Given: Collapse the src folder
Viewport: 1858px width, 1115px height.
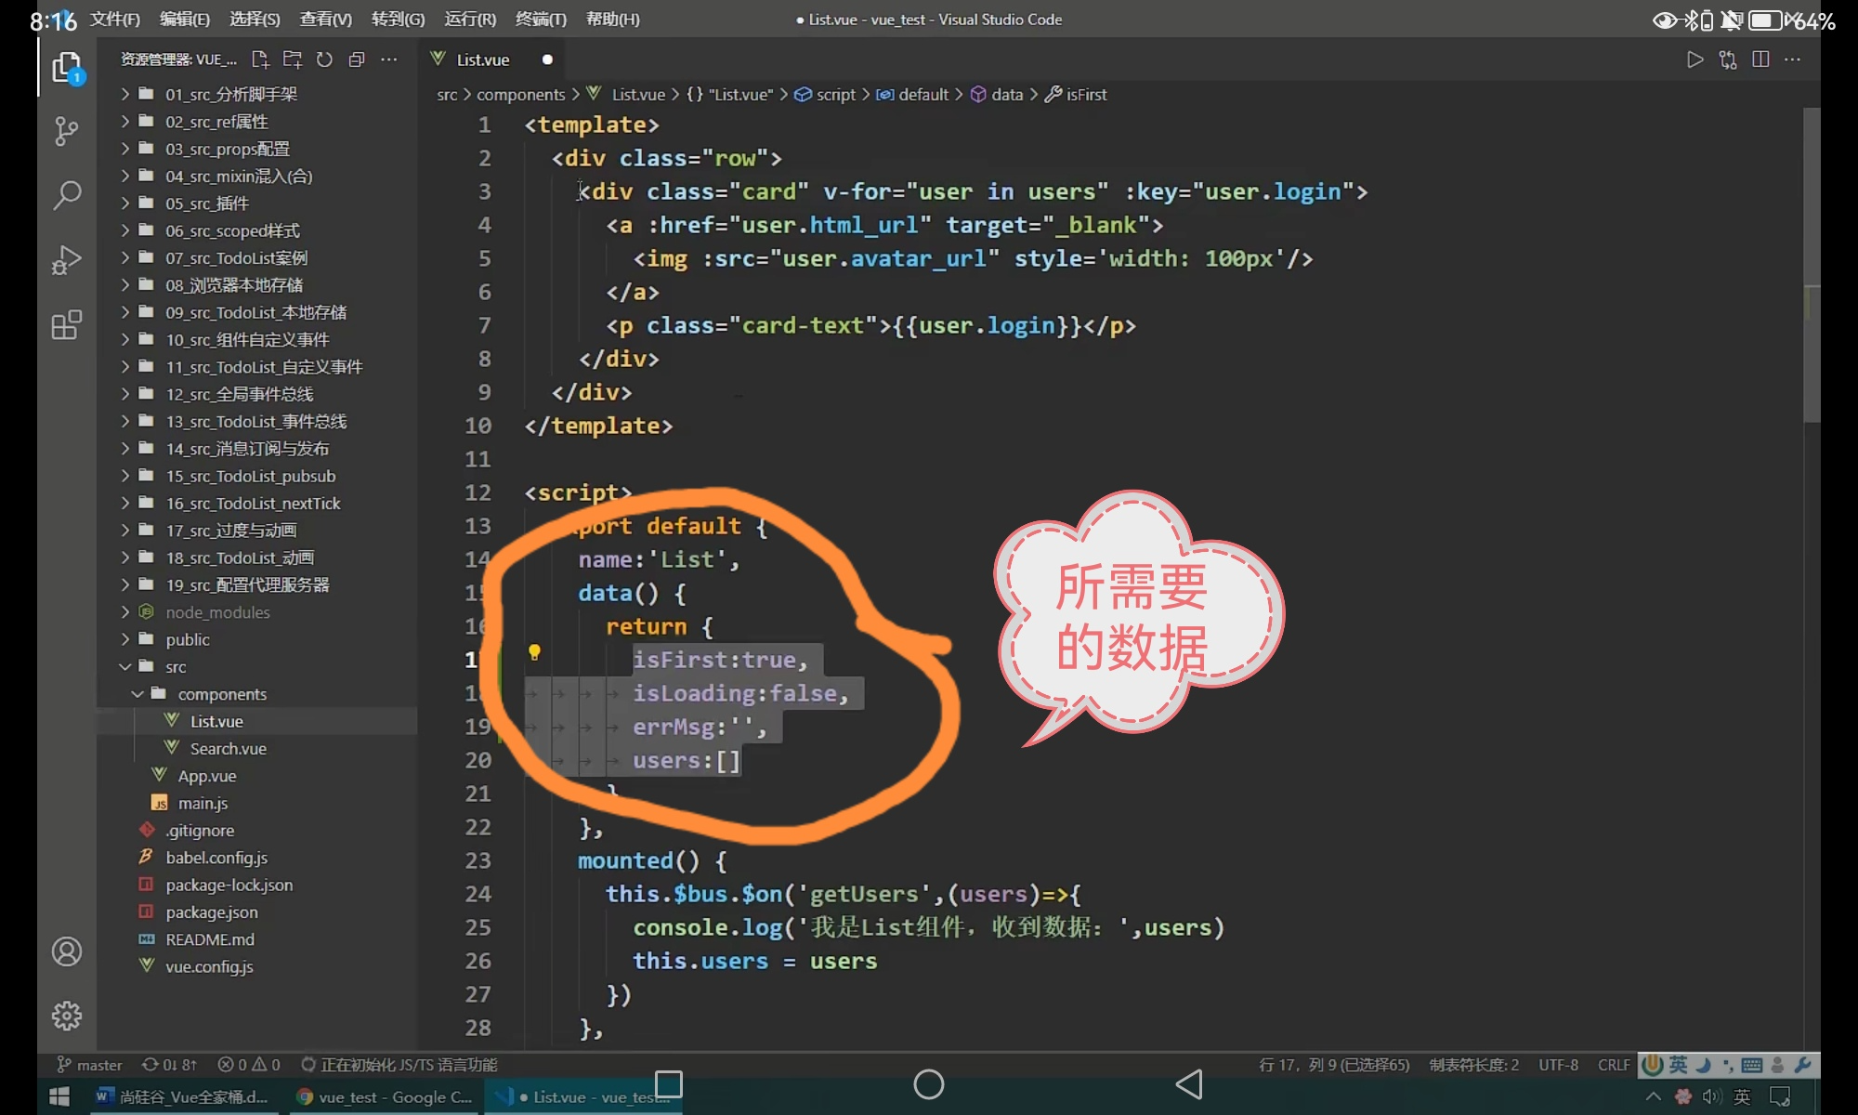Looking at the screenshot, I should tap(176, 667).
